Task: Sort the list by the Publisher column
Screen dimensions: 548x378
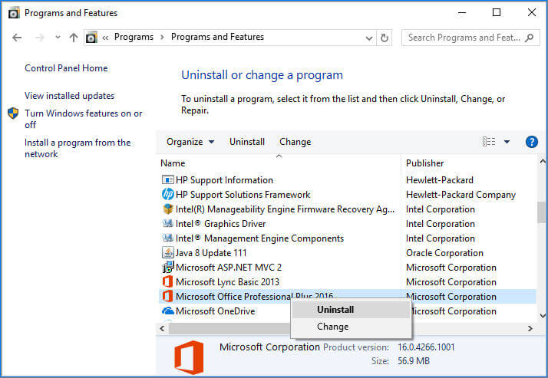Action: point(424,163)
